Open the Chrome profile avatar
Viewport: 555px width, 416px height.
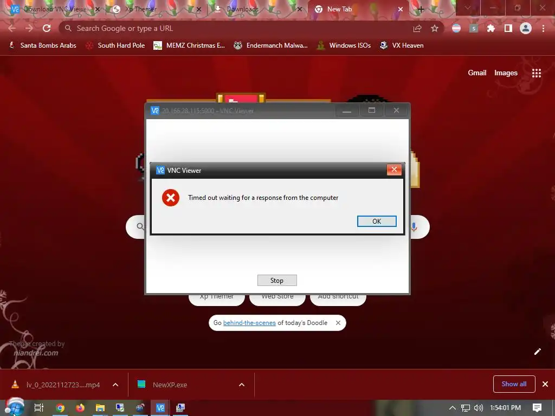(x=526, y=28)
